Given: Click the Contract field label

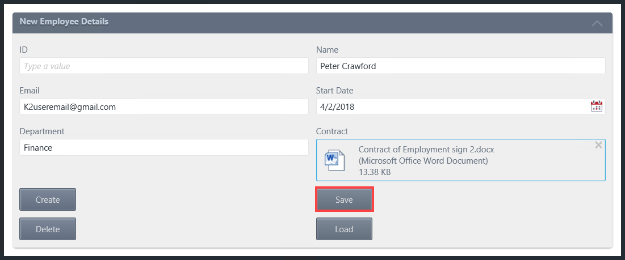Looking at the screenshot, I should click(332, 131).
